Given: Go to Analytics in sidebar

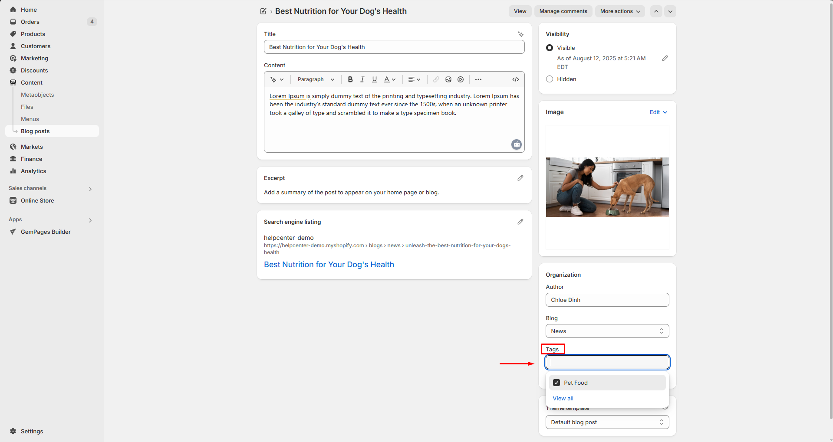Looking at the screenshot, I should pos(33,171).
